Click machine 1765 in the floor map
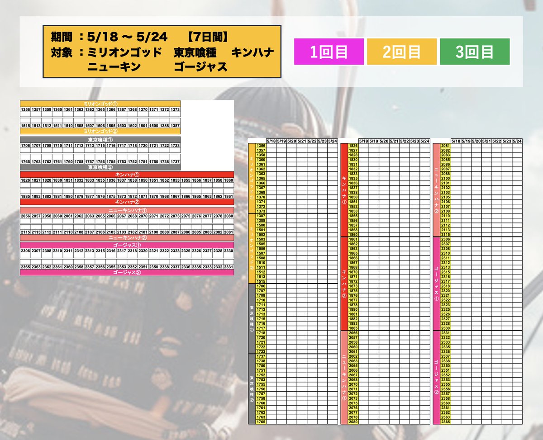Screen dimensions: 543x440 point(25,161)
